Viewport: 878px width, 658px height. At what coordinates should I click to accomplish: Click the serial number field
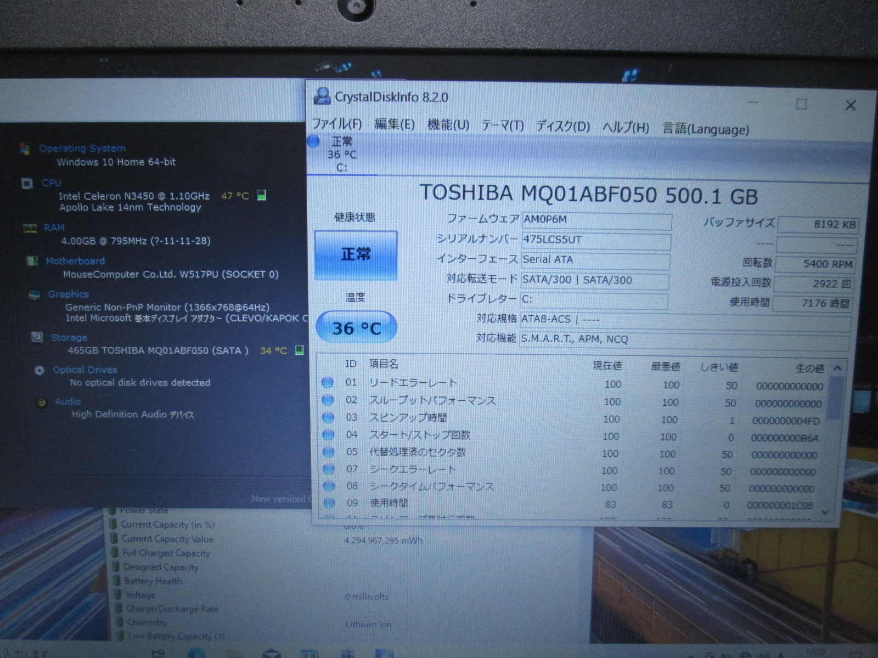pos(595,240)
